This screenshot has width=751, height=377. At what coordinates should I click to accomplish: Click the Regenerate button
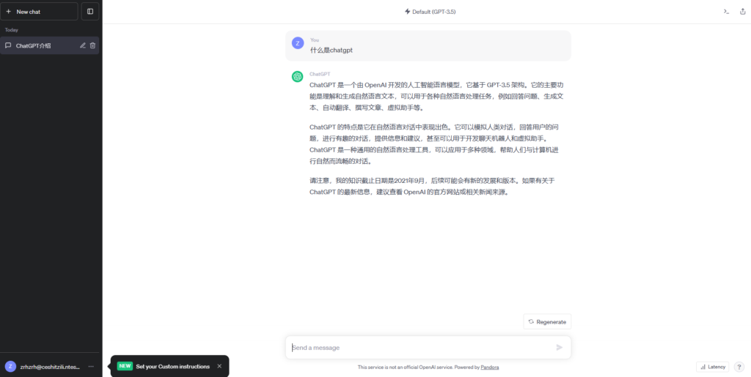point(547,321)
